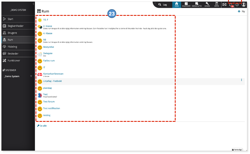Open the Test room

click(45, 94)
